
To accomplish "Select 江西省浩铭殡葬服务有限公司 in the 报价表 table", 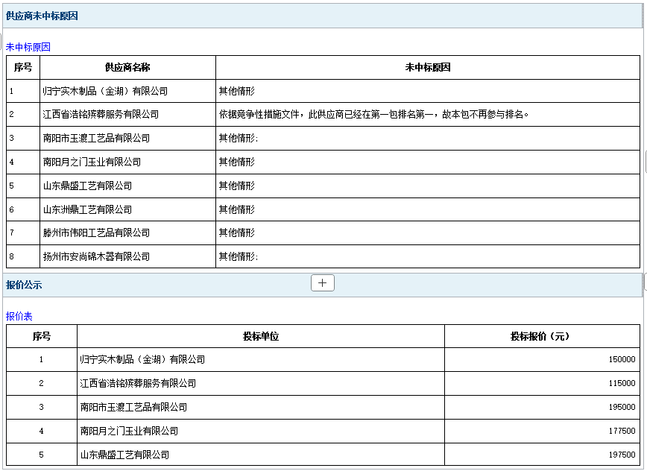I will [138, 384].
